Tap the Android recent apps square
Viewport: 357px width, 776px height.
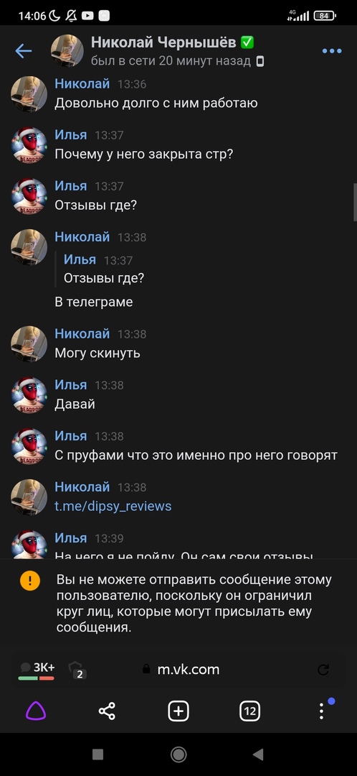97,754
